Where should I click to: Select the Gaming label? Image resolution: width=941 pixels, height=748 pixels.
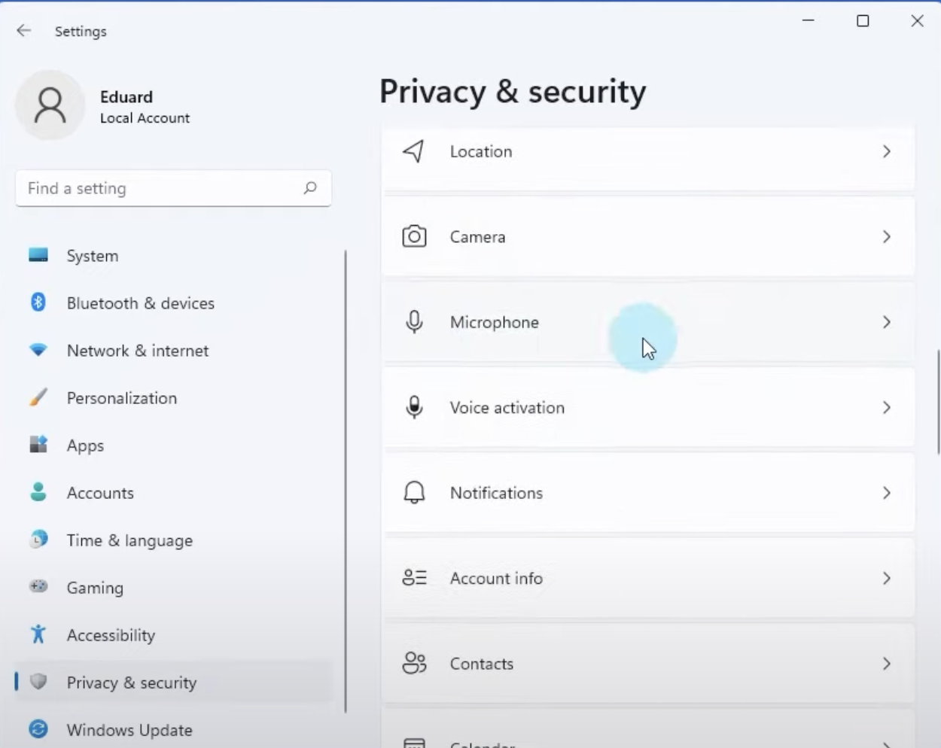(x=95, y=588)
